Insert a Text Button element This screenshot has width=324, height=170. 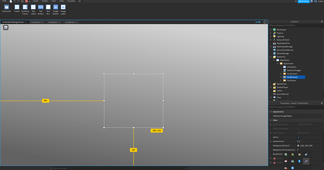(41, 10)
